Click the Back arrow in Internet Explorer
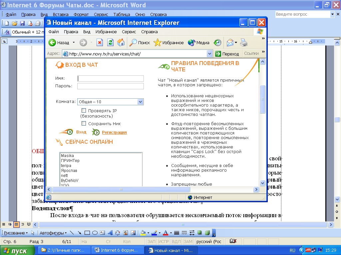Image resolution: width=341 pixels, height=255 pixels. (x=52, y=42)
